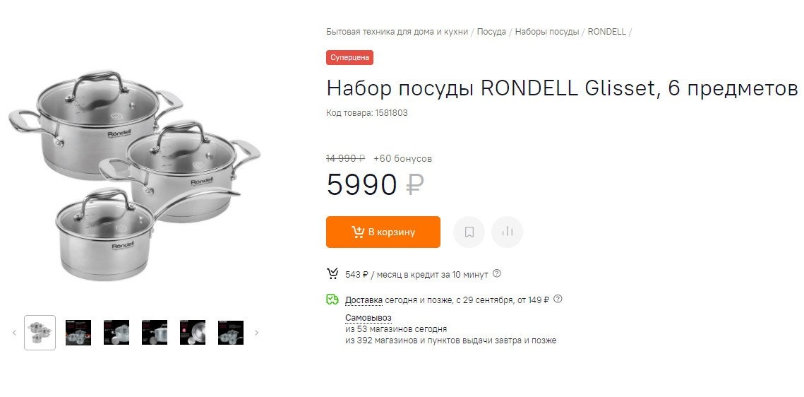Go to Посуда breadcrumb category
The width and height of the screenshot is (804, 397).
point(491,32)
